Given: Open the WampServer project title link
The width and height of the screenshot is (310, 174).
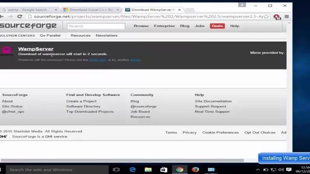Looking at the screenshot, I should pos(36,49).
